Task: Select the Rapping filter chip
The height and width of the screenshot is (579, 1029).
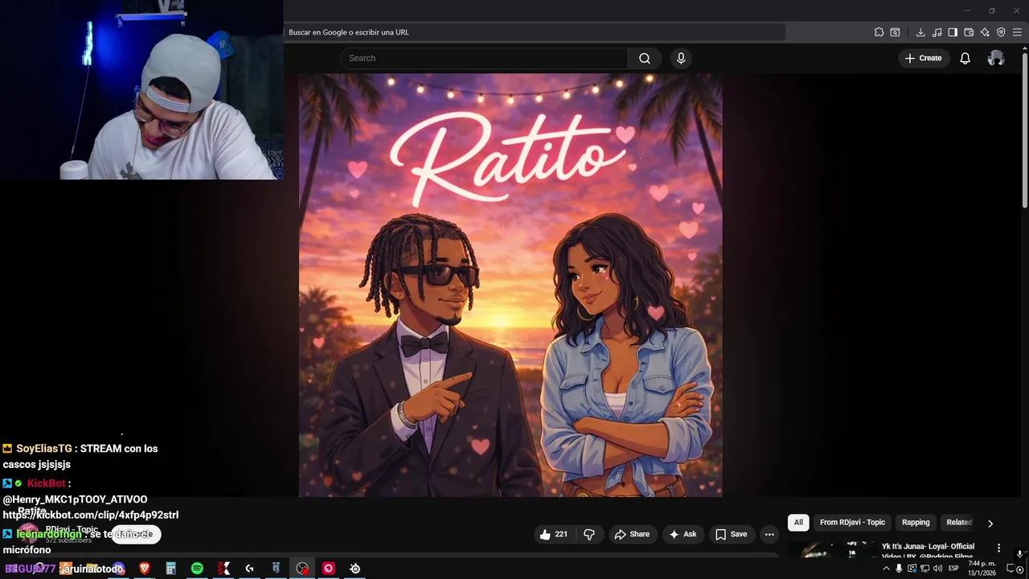Action: (x=916, y=522)
